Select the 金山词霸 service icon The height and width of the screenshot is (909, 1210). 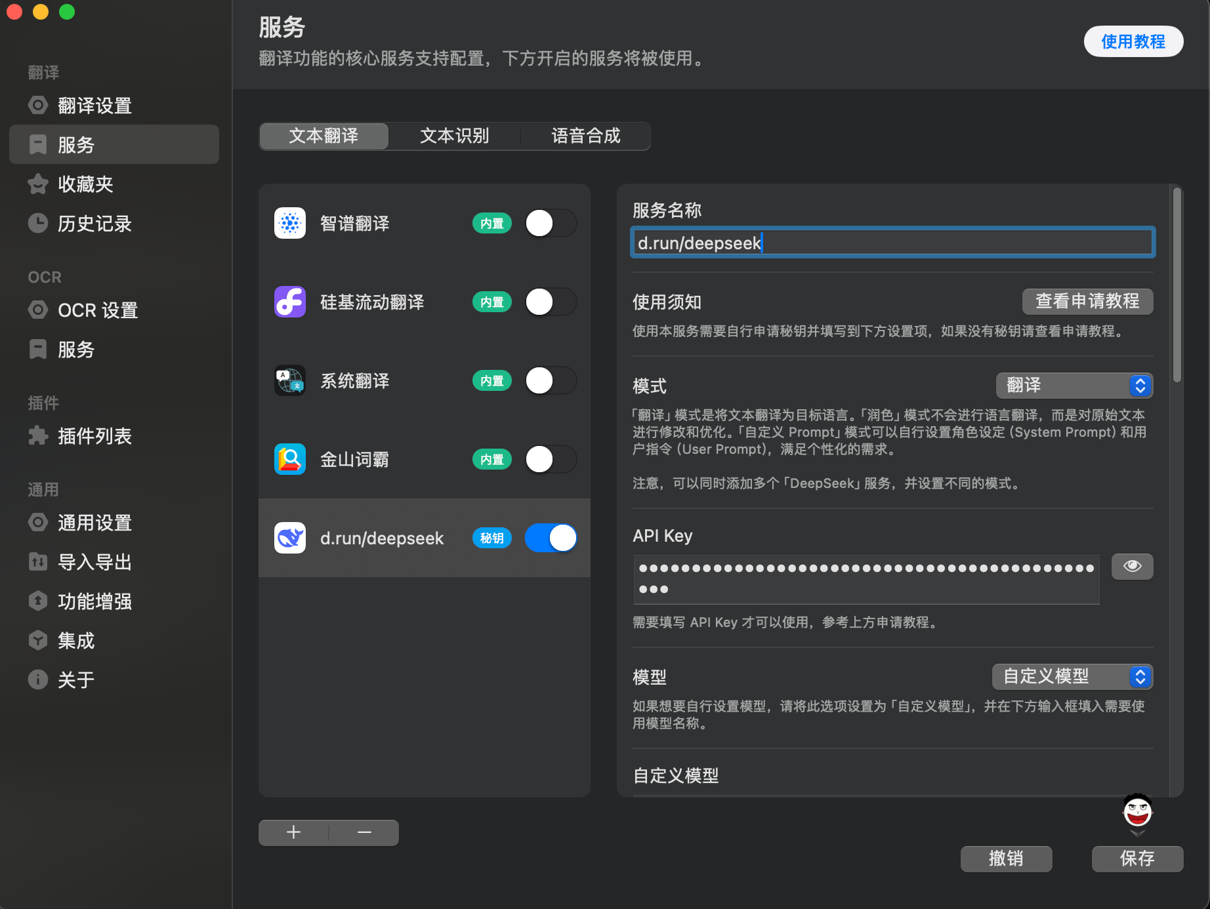(289, 459)
